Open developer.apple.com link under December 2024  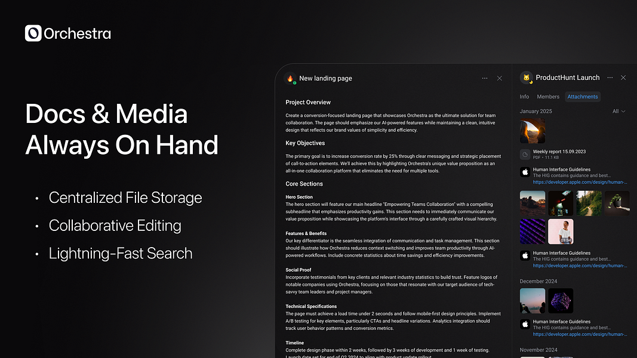tap(580, 335)
